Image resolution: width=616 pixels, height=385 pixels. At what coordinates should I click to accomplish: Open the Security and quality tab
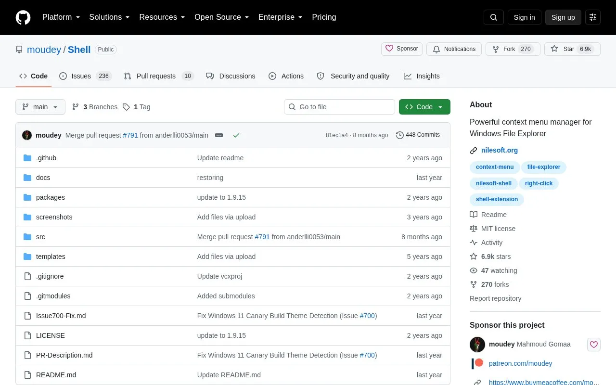353,76
